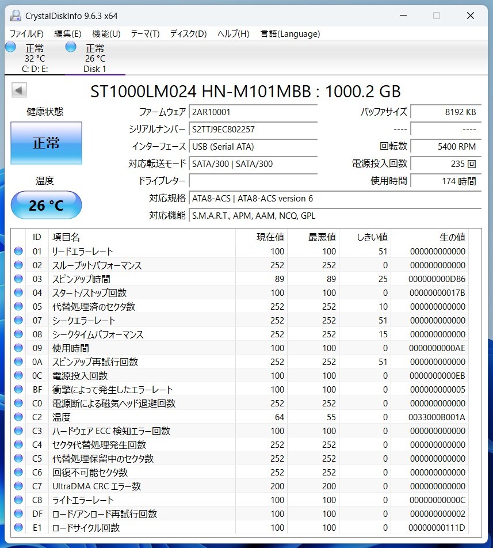
Task: Click status dot for ID C7 UltraDMA CRC
Action: 18,486
